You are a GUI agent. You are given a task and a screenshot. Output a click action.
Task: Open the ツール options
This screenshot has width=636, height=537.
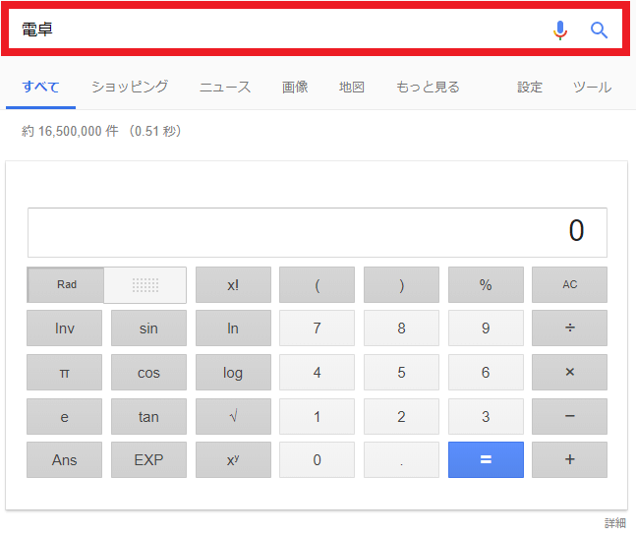click(x=592, y=87)
